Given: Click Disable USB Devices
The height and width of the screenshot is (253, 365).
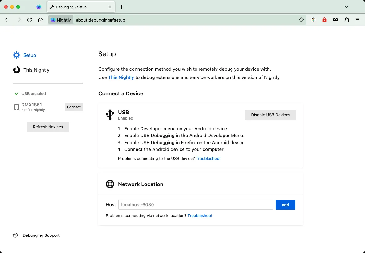Looking at the screenshot, I should pyautogui.click(x=270, y=115).
